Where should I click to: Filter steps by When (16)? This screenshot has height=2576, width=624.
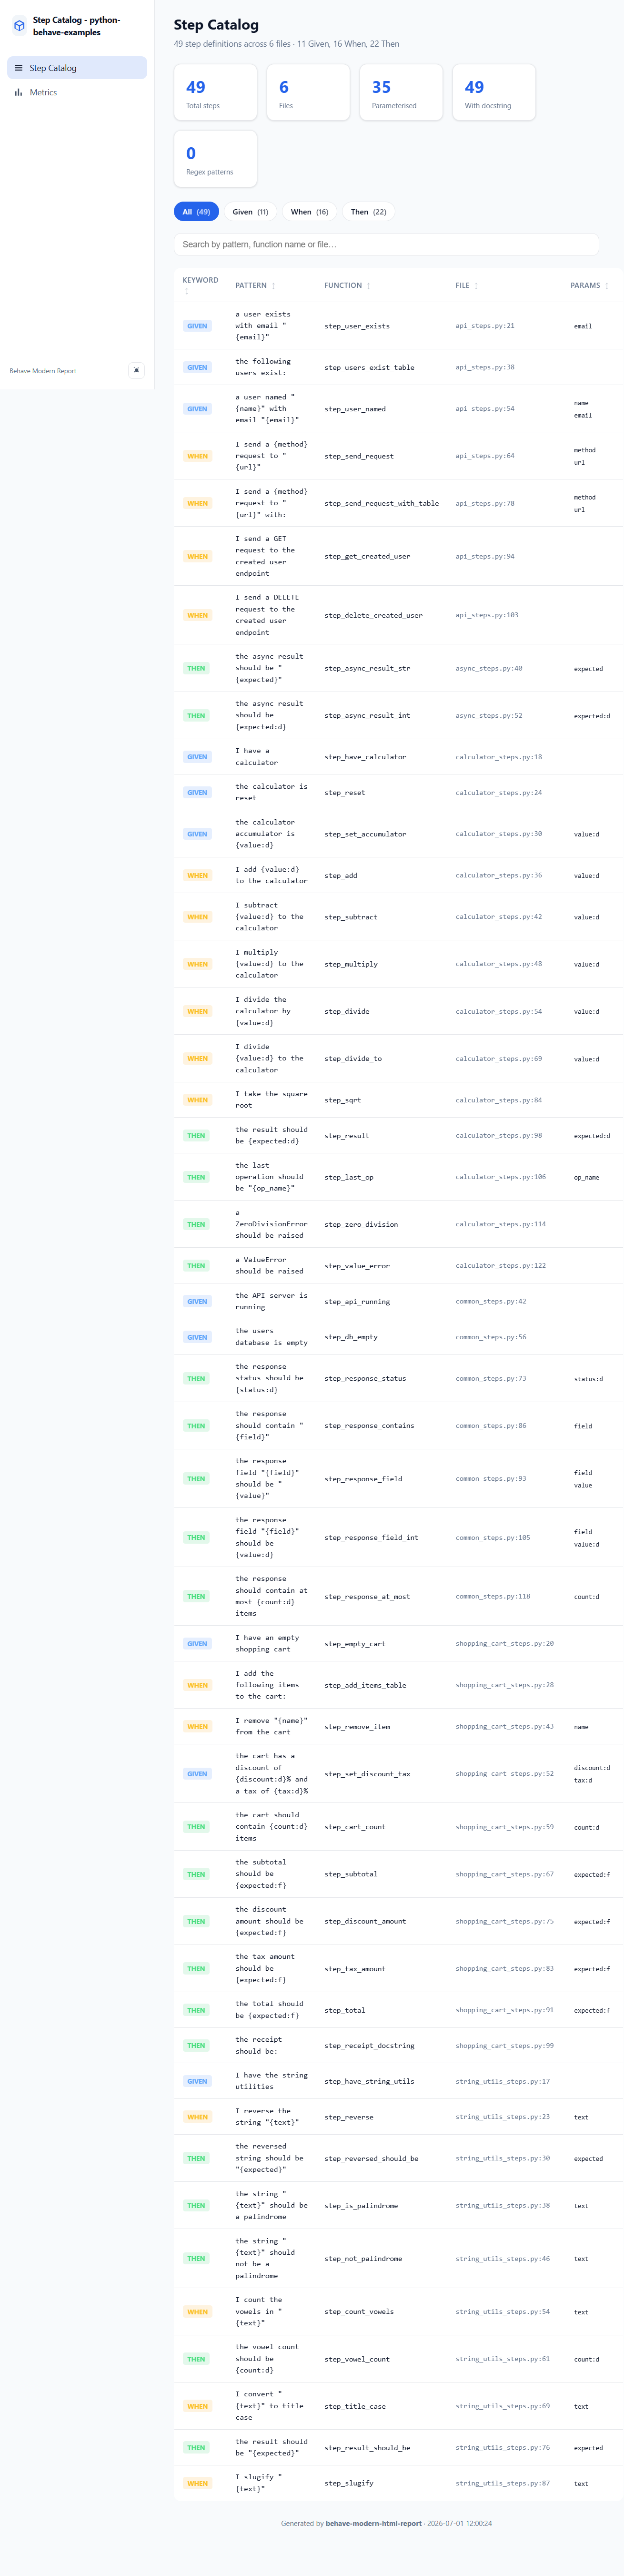coord(309,212)
